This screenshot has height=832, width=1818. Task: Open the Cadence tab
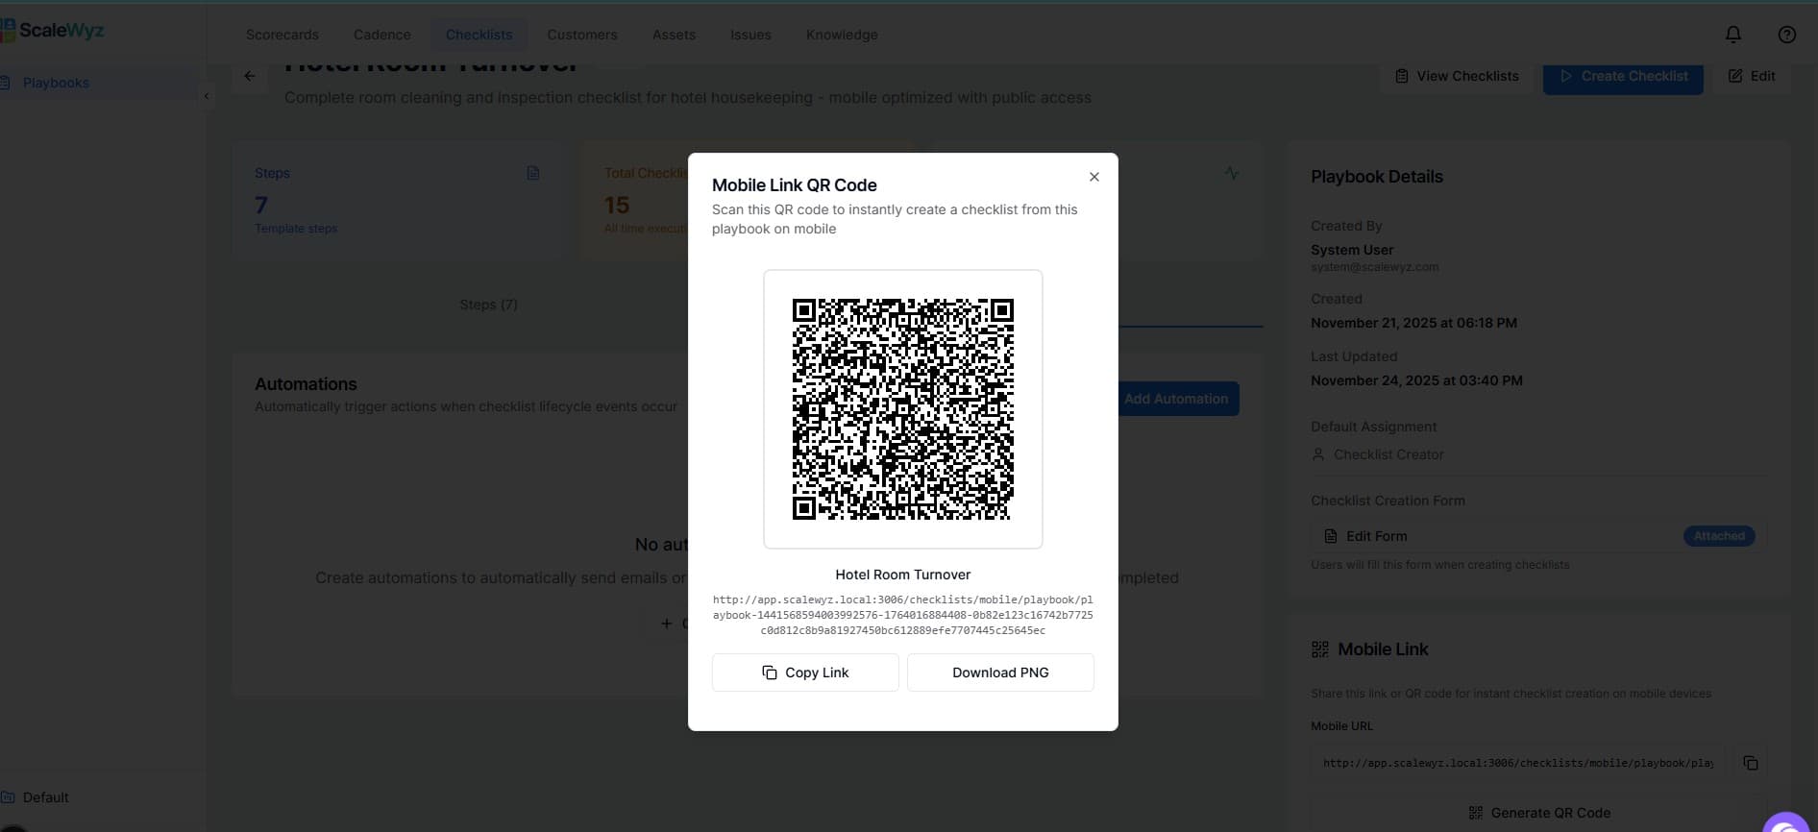381,35
